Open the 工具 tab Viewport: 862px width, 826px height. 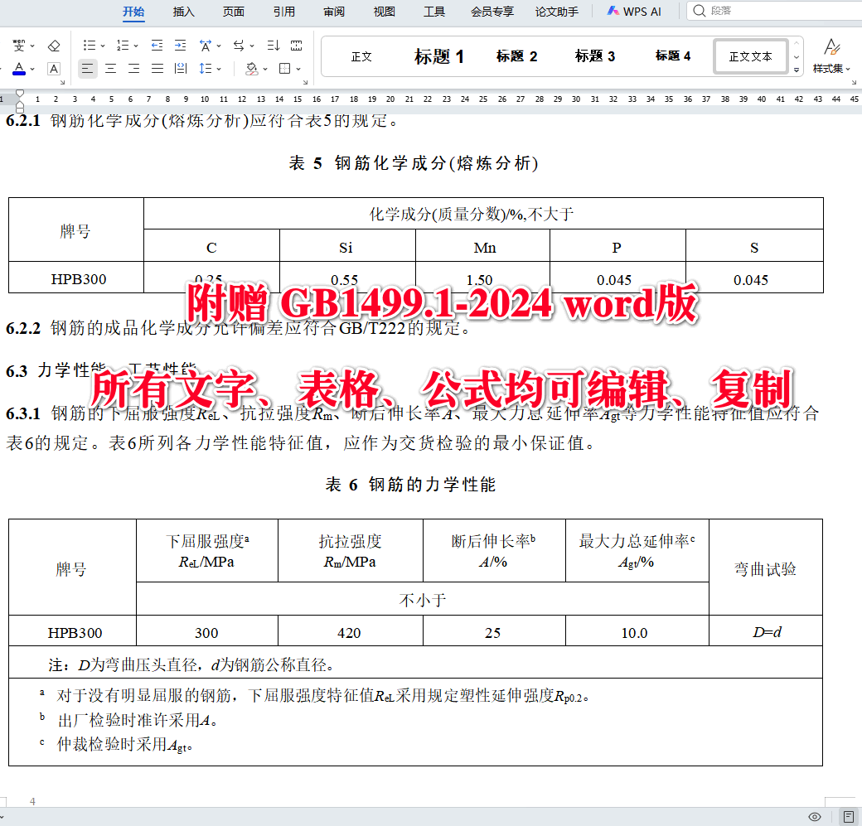434,12
